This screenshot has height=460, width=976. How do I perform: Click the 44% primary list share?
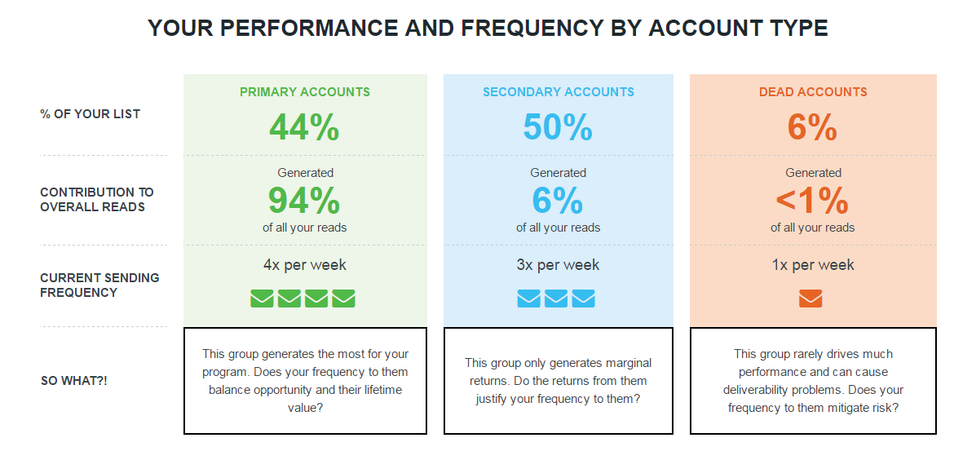[x=304, y=127]
